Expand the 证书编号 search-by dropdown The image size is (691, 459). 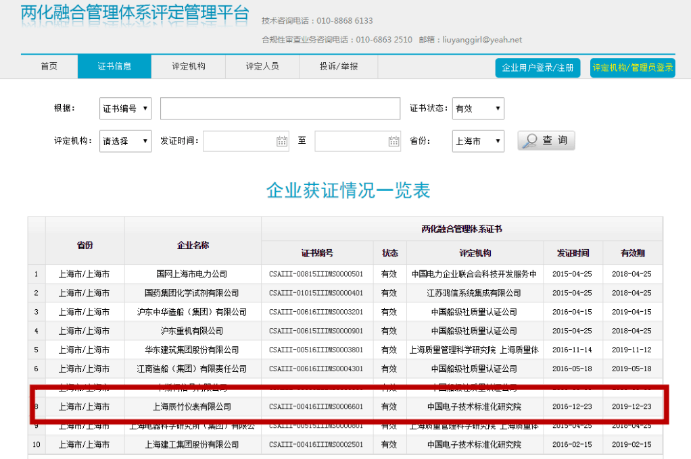(126, 109)
